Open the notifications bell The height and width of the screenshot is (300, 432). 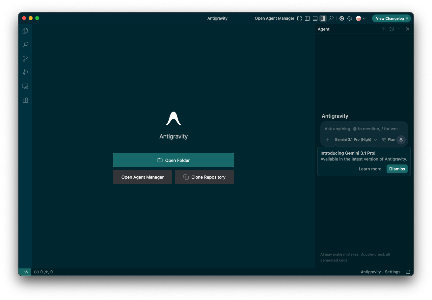pos(408,272)
